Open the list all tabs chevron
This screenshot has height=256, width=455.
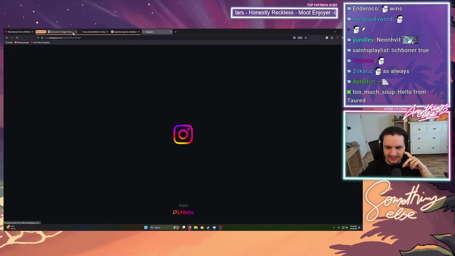335,32
